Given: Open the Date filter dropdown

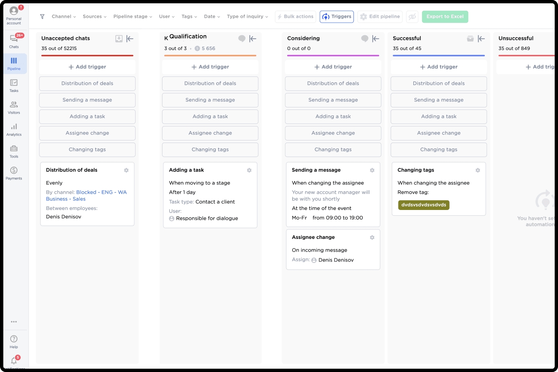Looking at the screenshot, I should 212,17.
